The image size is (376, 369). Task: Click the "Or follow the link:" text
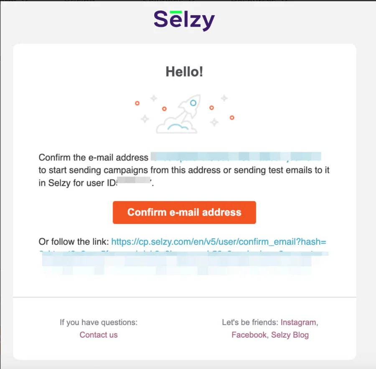pyautogui.click(x=74, y=241)
